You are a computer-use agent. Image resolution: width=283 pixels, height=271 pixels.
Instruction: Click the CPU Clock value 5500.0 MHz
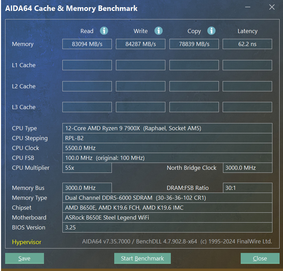click(x=167, y=148)
